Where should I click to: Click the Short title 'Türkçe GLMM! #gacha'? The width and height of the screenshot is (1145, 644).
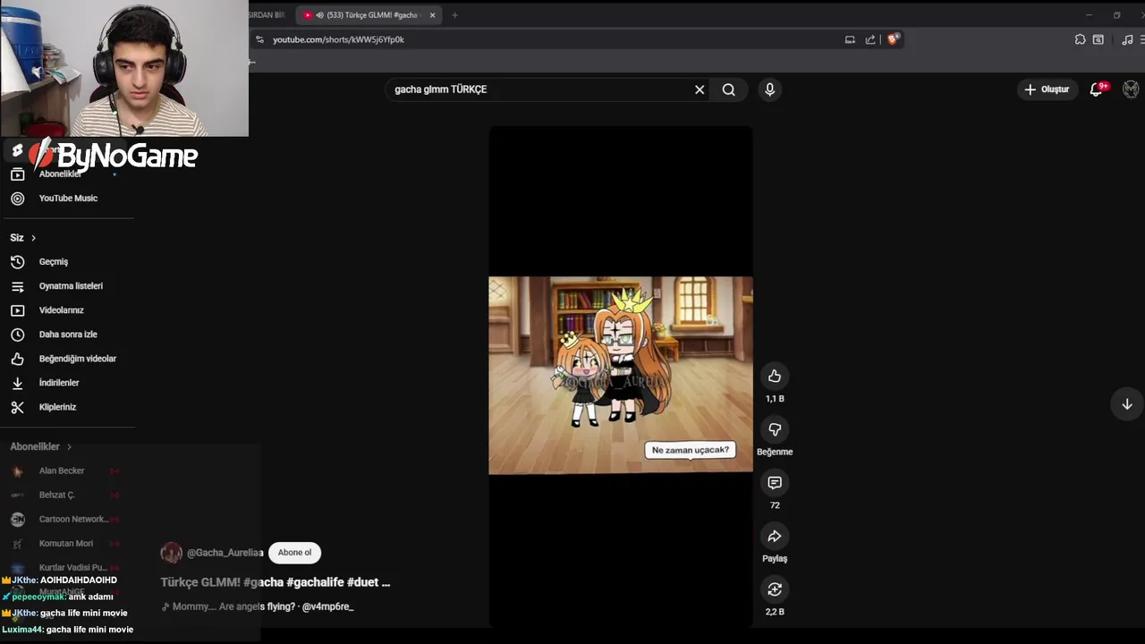pyautogui.click(x=276, y=582)
